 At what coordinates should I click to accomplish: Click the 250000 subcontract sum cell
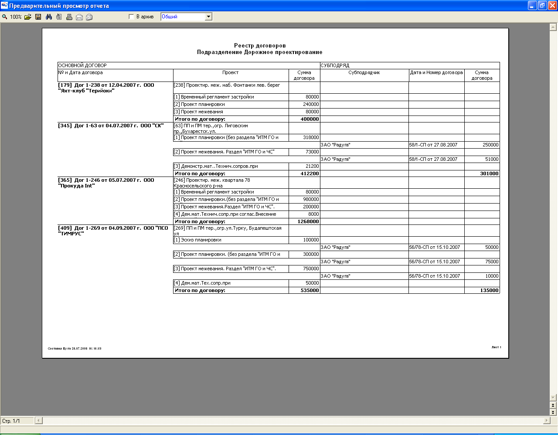point(482,145)
